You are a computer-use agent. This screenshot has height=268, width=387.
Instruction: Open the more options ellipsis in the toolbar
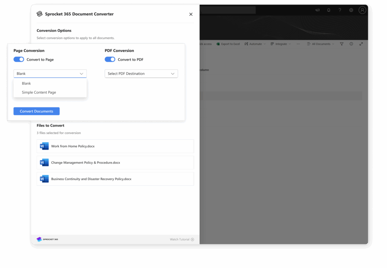pos(298,44)
